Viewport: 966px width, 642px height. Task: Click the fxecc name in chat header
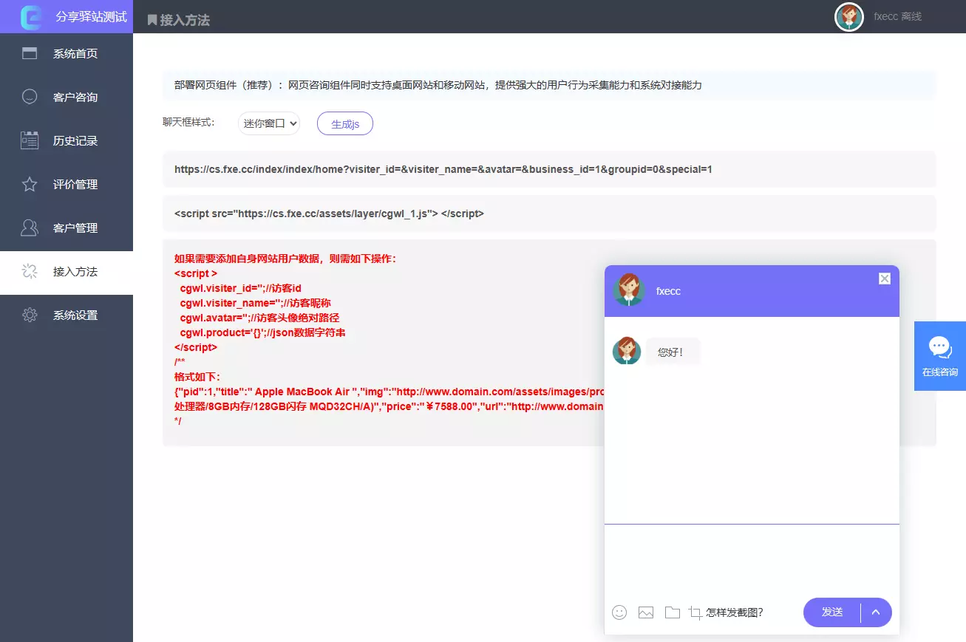point(668,291)
